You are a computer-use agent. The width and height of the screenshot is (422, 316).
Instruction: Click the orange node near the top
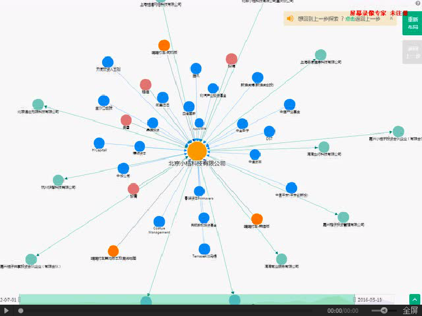click(x=164, y=45)
